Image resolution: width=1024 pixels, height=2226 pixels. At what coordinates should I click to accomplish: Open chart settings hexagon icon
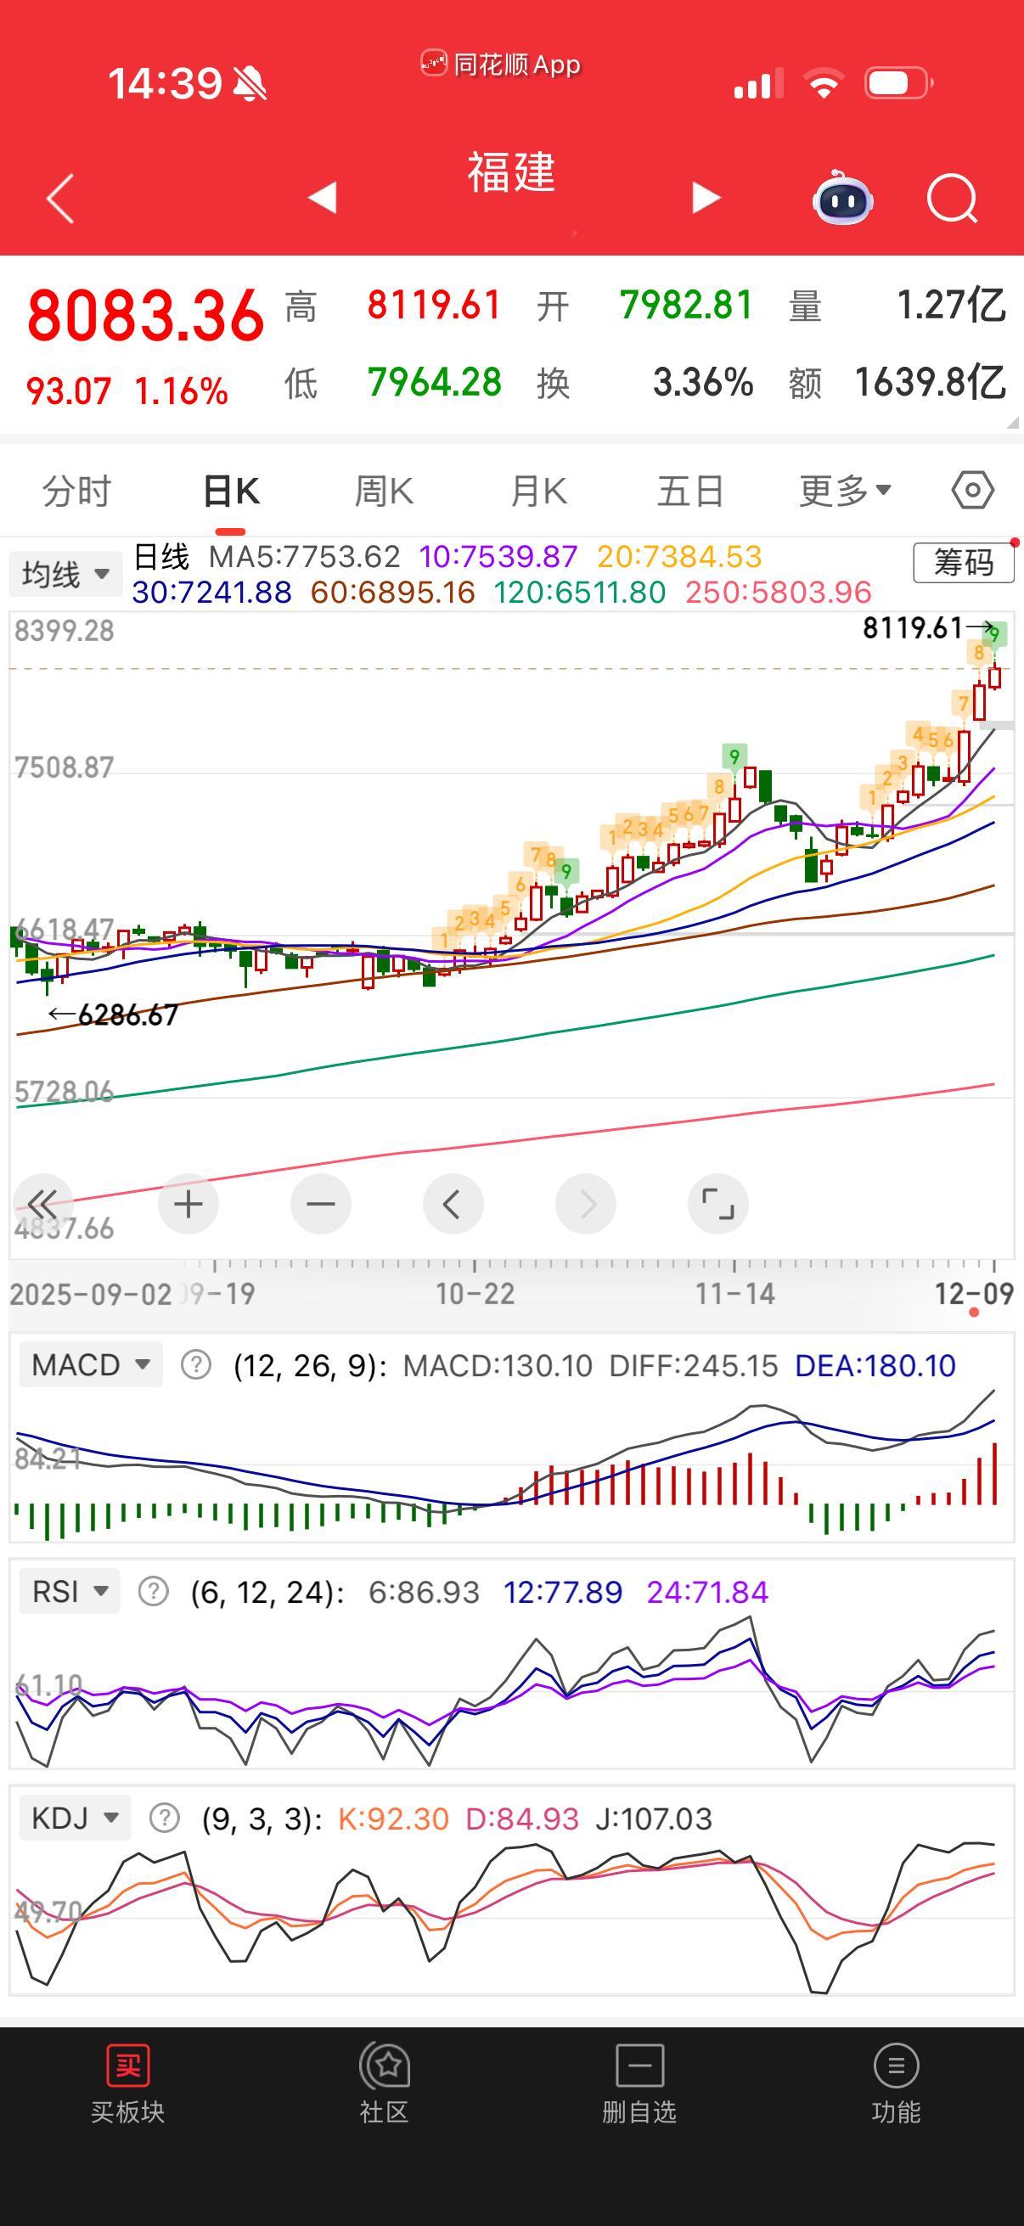point(973,490)
